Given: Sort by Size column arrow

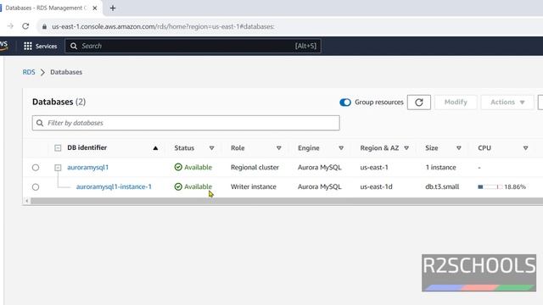Looking at the screenshot, I should [x=459, y=148].
